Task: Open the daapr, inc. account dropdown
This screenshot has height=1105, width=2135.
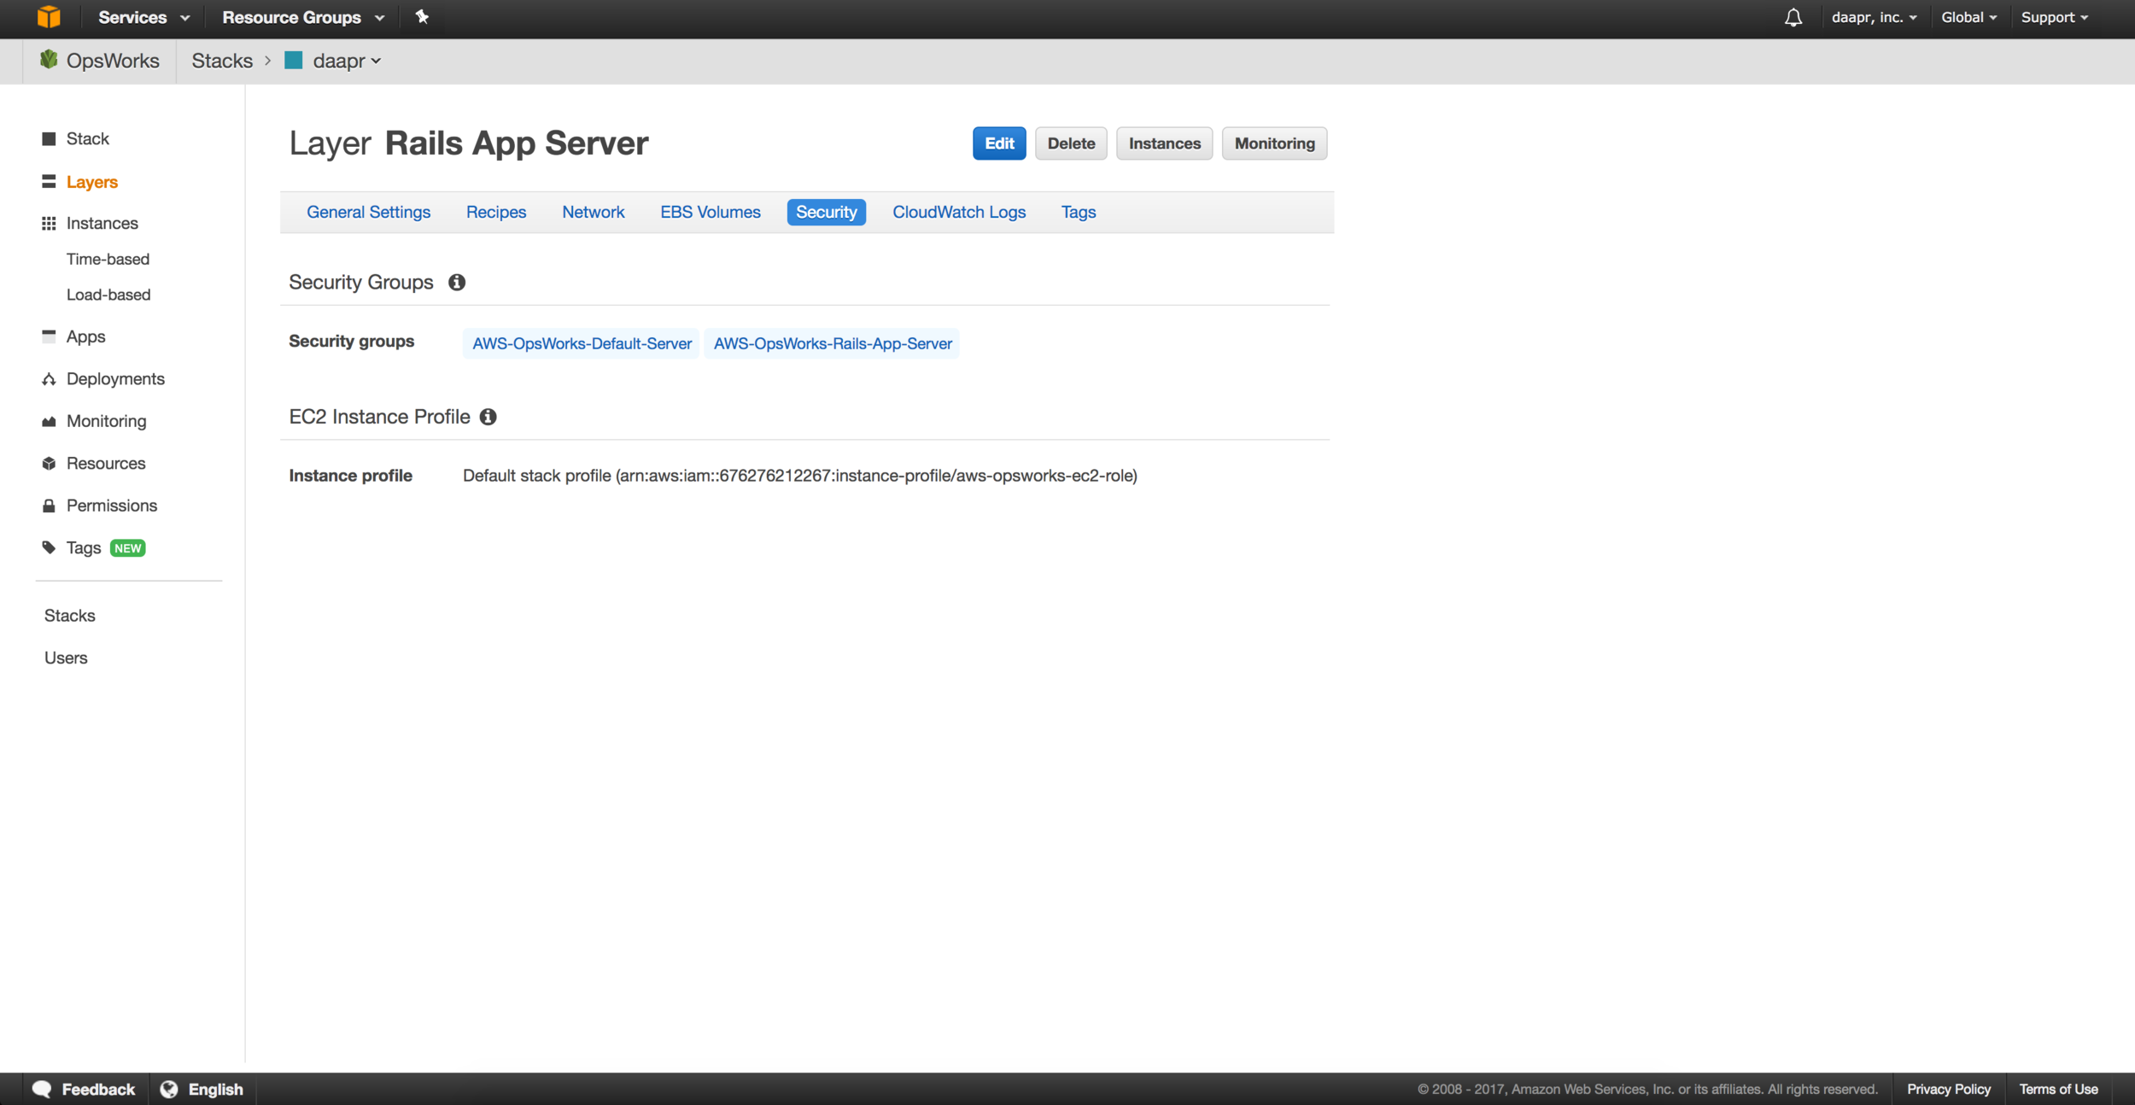Action: click(1874, 17)
